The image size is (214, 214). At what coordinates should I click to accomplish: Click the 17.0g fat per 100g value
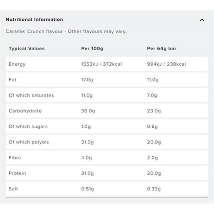[87, 80]
